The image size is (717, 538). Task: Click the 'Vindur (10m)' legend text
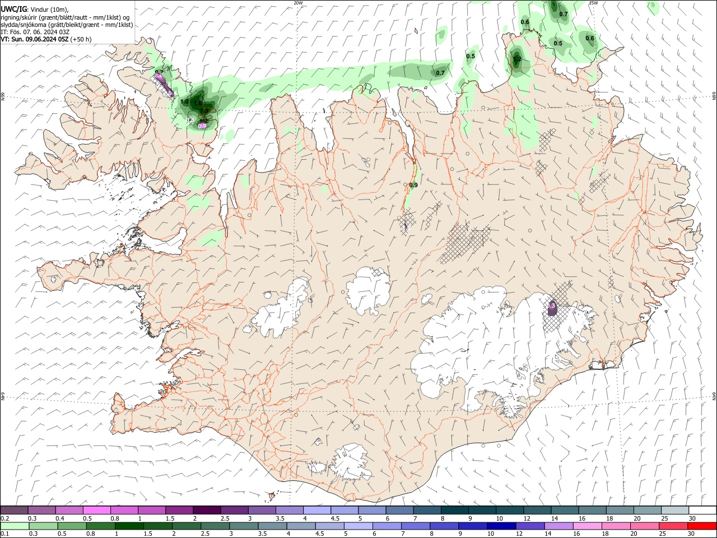(x=49, y=9)
